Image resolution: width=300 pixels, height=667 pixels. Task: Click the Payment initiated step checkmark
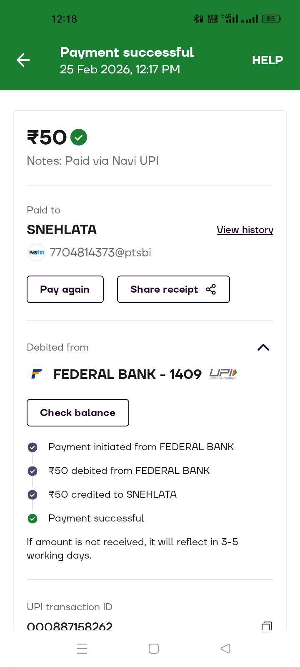click(32, 447)
